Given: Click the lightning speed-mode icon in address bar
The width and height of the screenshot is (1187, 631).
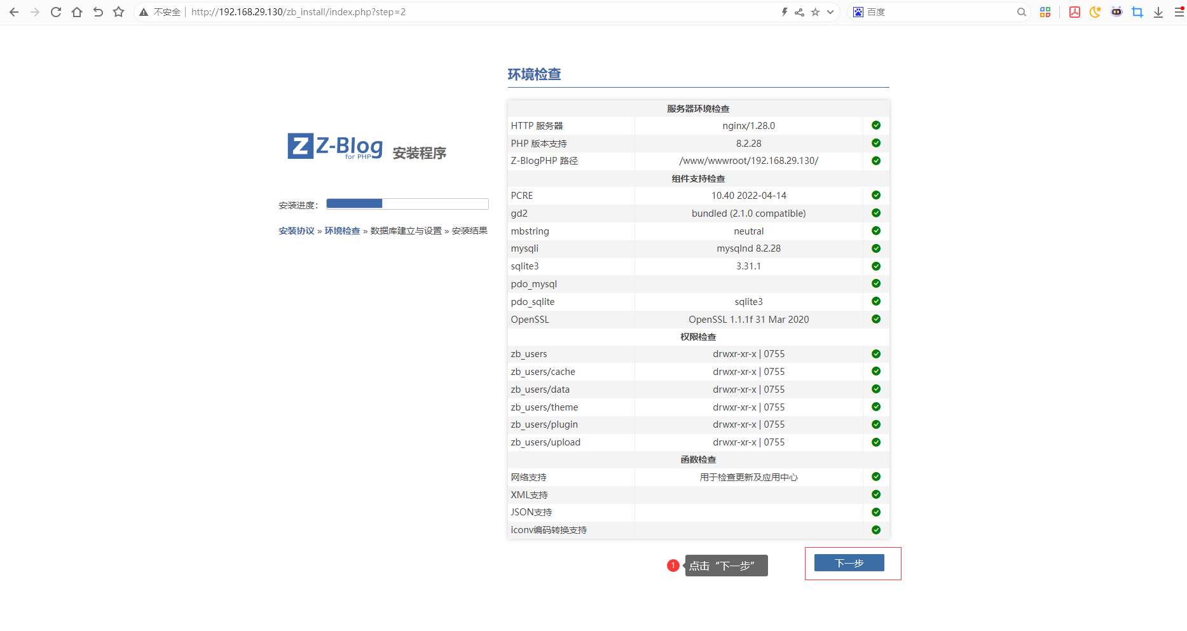Looking at the screenshot, I should point(785,12).
